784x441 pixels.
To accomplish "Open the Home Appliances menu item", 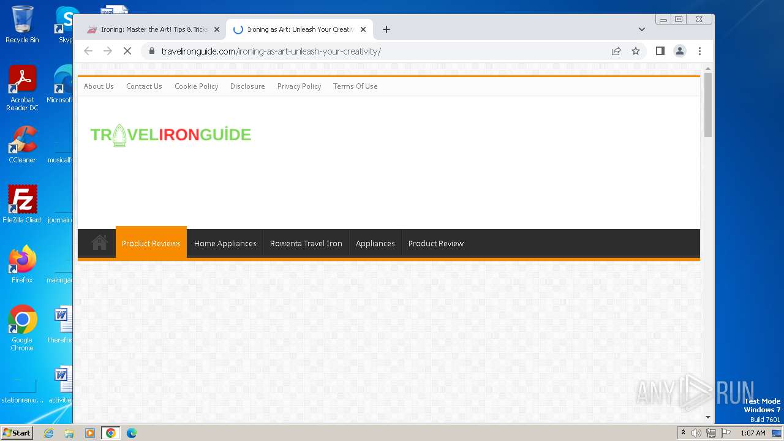I will click(x=225, y=243).
